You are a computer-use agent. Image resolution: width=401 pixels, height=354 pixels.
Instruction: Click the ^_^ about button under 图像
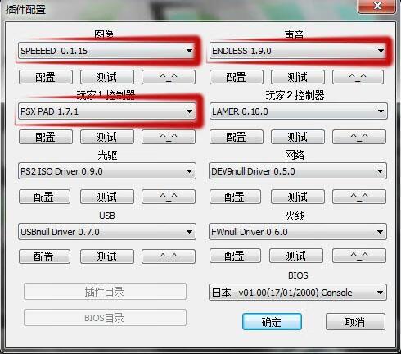[x=169, y=77]
